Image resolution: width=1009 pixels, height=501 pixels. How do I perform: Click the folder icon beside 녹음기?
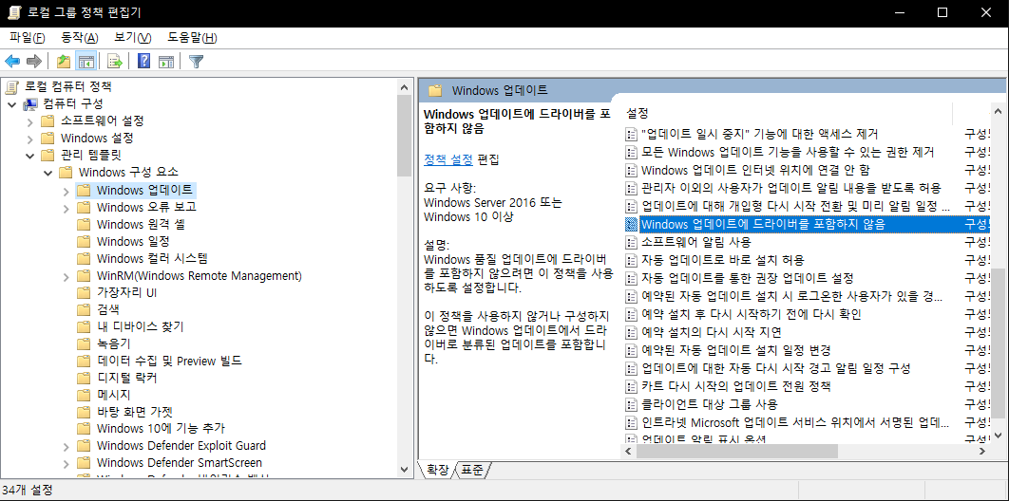tap(83, 343)
